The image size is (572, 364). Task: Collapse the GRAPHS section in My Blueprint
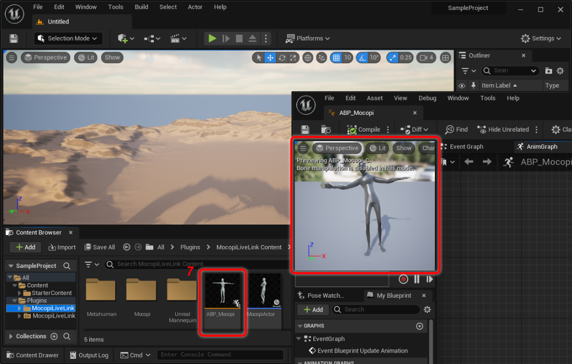pyautogui.click(x=300, y=326)
